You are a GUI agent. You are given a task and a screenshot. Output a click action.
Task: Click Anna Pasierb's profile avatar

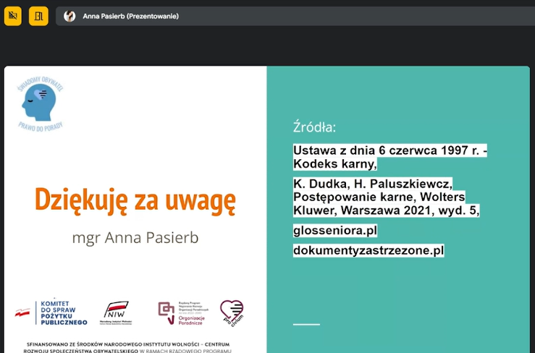(x=69, y=16)
